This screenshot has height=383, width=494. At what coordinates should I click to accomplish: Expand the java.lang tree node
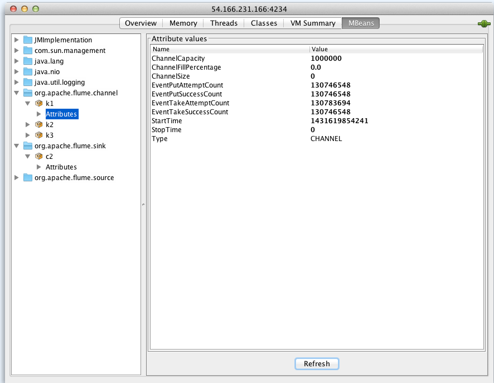click(16, 61)
